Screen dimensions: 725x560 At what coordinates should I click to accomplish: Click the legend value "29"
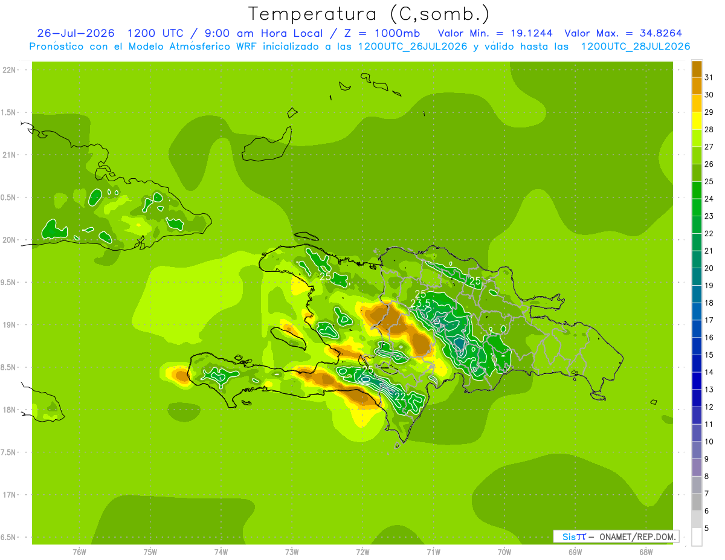(709, 112)
